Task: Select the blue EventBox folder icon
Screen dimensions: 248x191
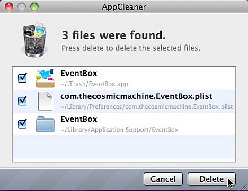Action: pos(45,124)
